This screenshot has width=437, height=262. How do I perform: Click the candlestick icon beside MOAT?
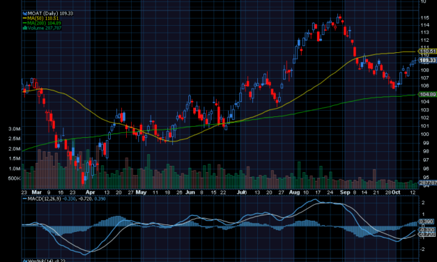pos(25,13)
